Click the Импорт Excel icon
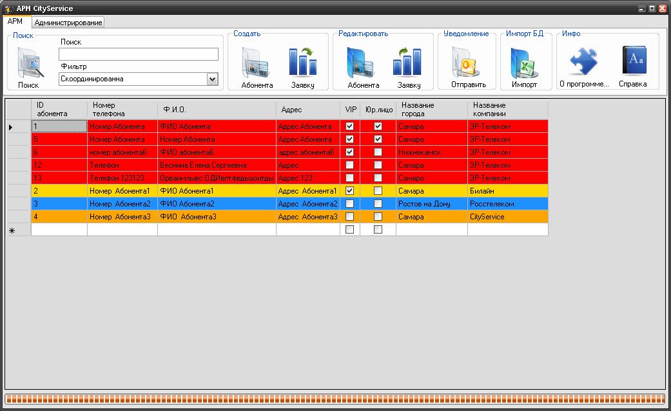The width and height of the screenshot is (671, 411). 525,63
